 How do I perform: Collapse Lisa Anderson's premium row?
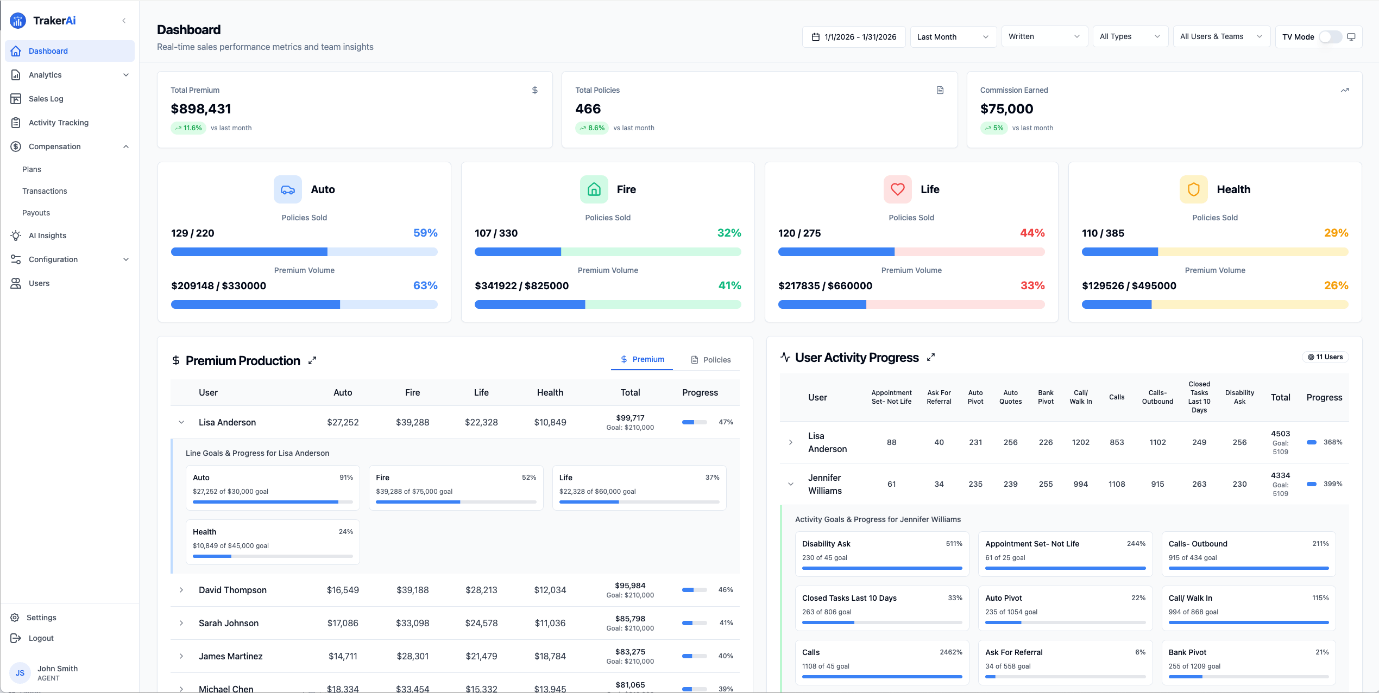[181, 422]
